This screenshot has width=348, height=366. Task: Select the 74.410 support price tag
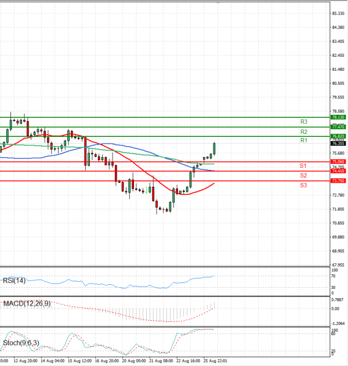[x=338, y=171]
